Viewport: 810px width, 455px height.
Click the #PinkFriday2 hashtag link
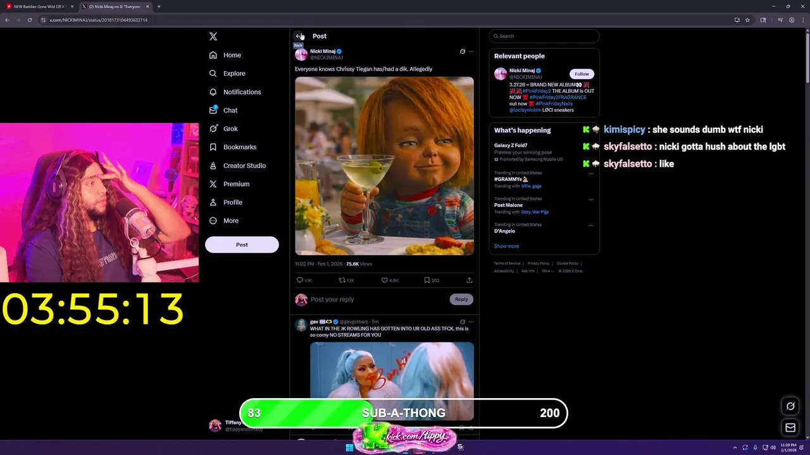coord(537,91)
